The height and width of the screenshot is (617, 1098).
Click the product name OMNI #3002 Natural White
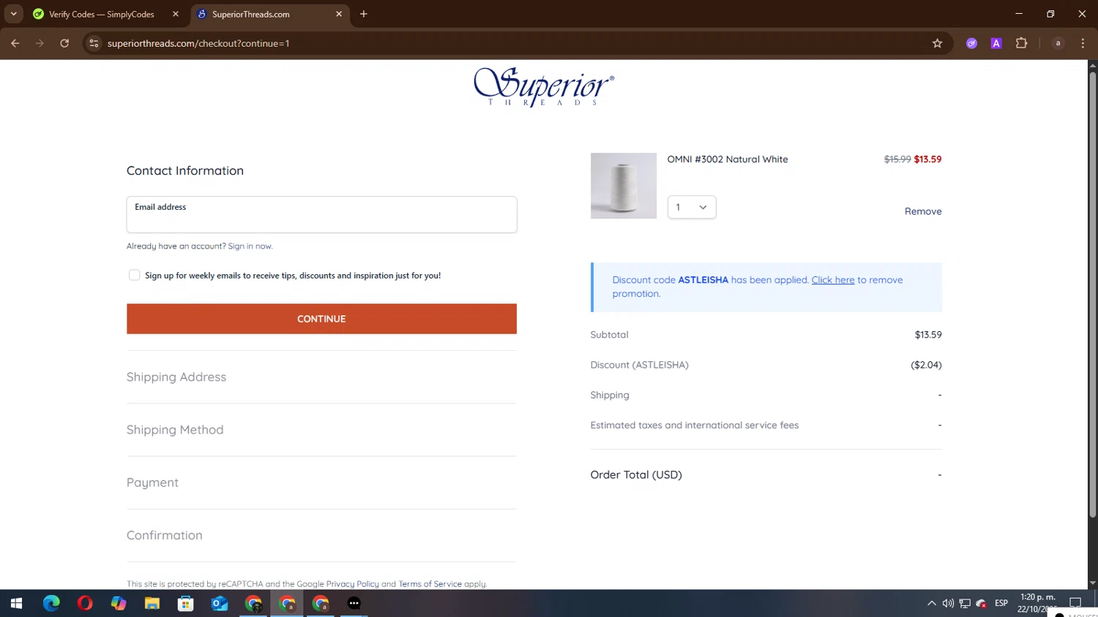point(728,159)
